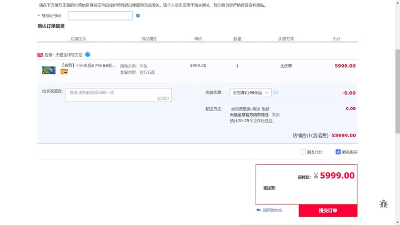Image resolution: width=400 pixels, height=225 pixels.
Task: Click the orange card icon under product title
Action: 64,72
